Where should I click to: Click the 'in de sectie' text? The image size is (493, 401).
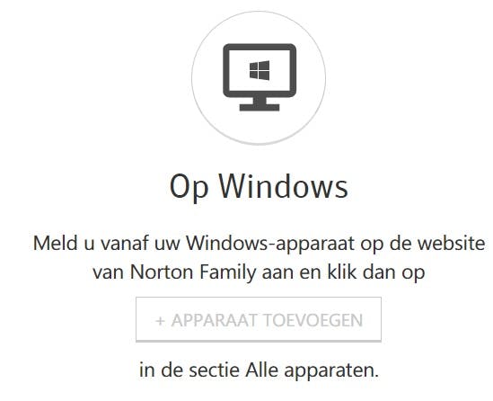pos(189,370)
